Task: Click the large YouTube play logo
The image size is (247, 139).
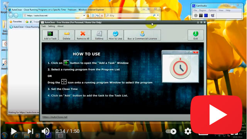Action: click(216, 115)
